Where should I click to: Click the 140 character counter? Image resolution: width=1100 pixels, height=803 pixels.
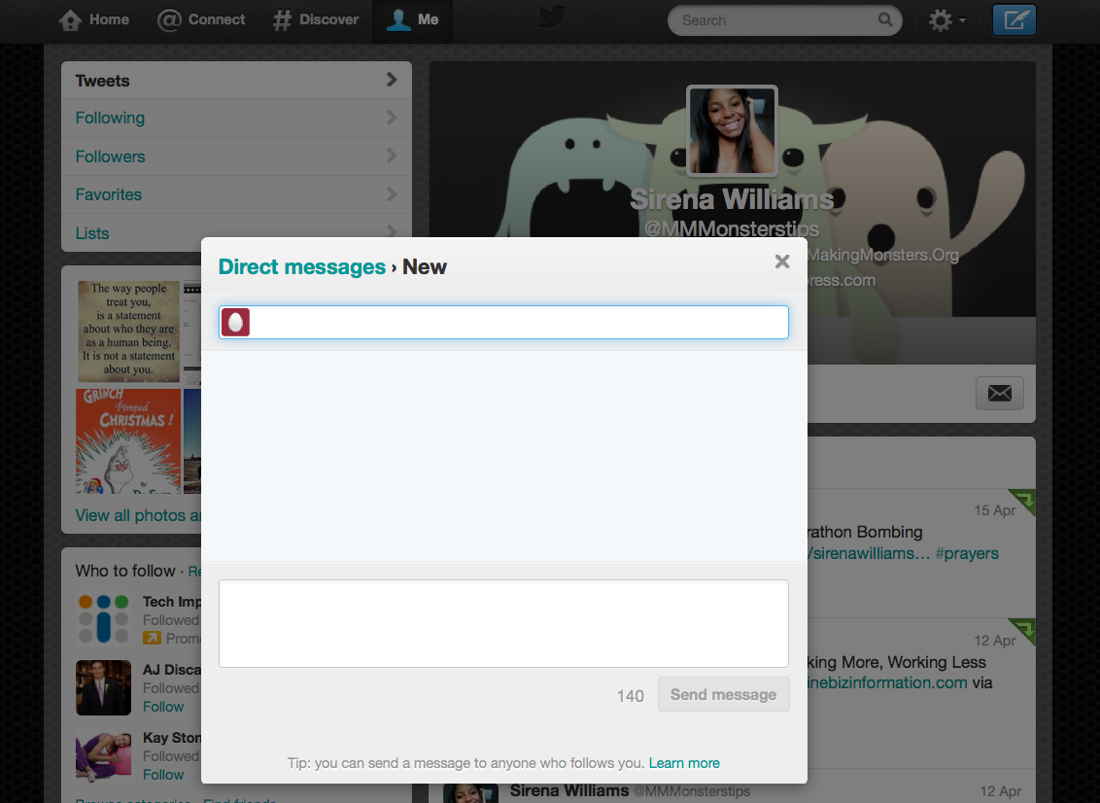tap(630, 696)
